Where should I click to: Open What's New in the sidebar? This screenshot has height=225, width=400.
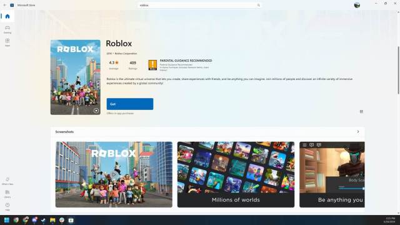7,181
